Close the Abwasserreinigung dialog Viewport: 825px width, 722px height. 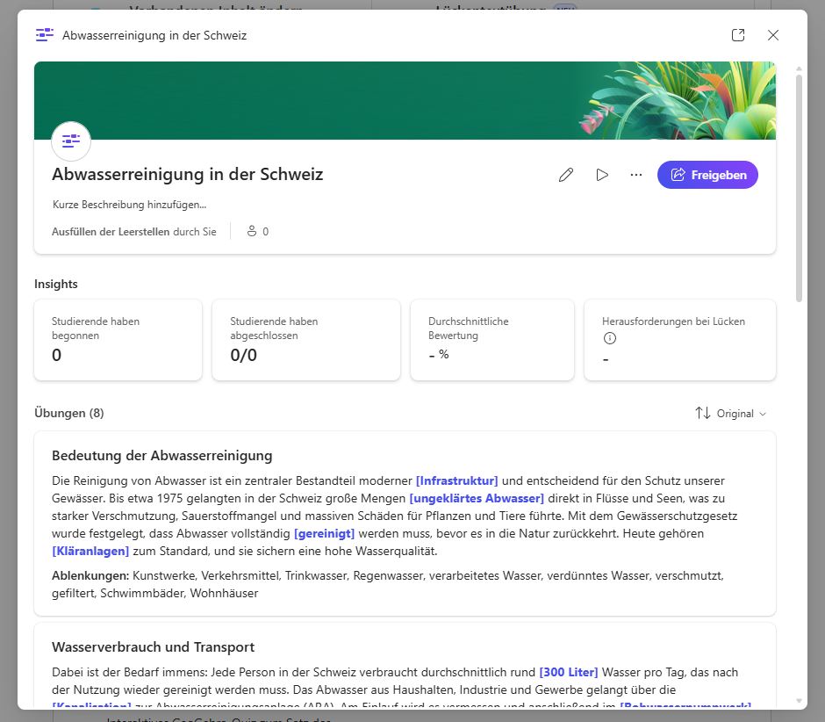coord(773,35)
